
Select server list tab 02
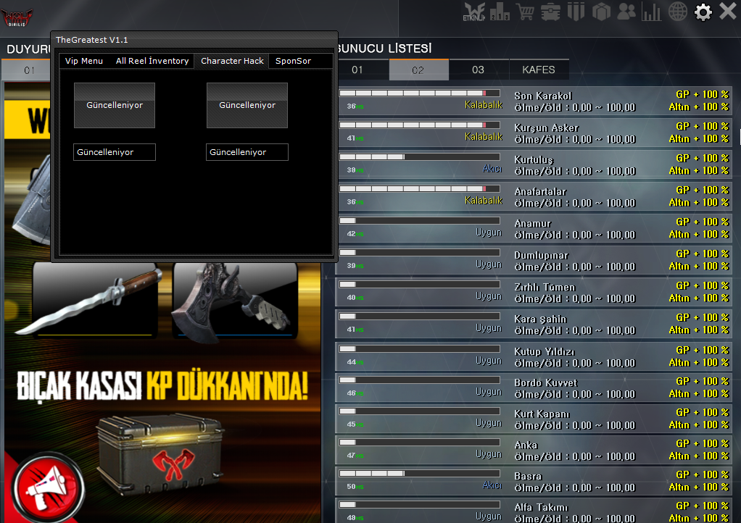click(418, 70)
